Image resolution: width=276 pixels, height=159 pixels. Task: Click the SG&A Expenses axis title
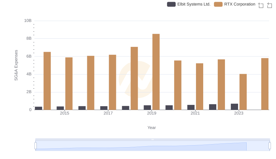click(16, 65)
